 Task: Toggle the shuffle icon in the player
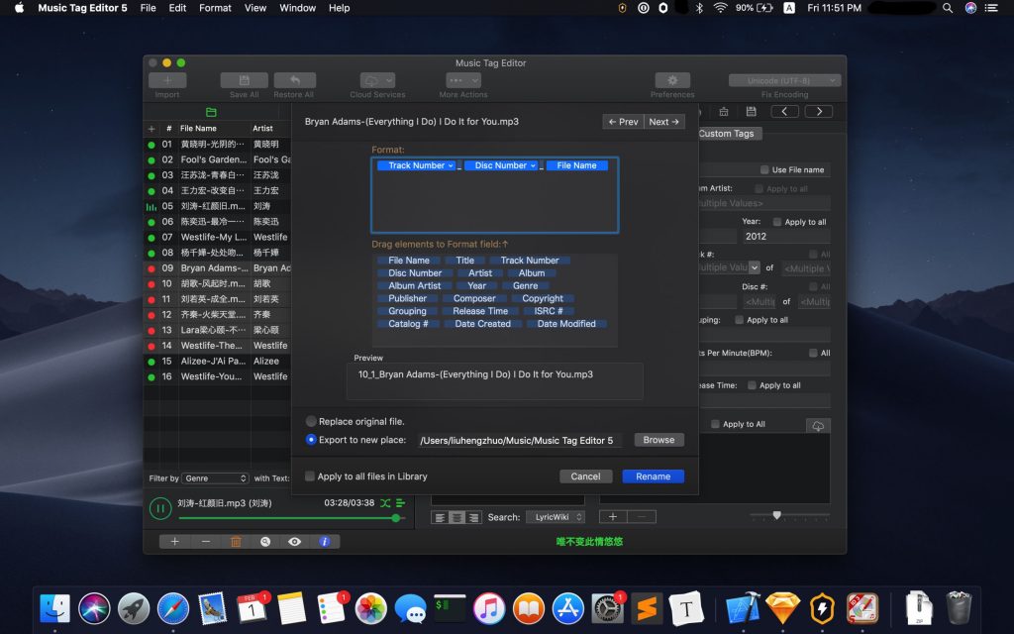tap(385, 502)
